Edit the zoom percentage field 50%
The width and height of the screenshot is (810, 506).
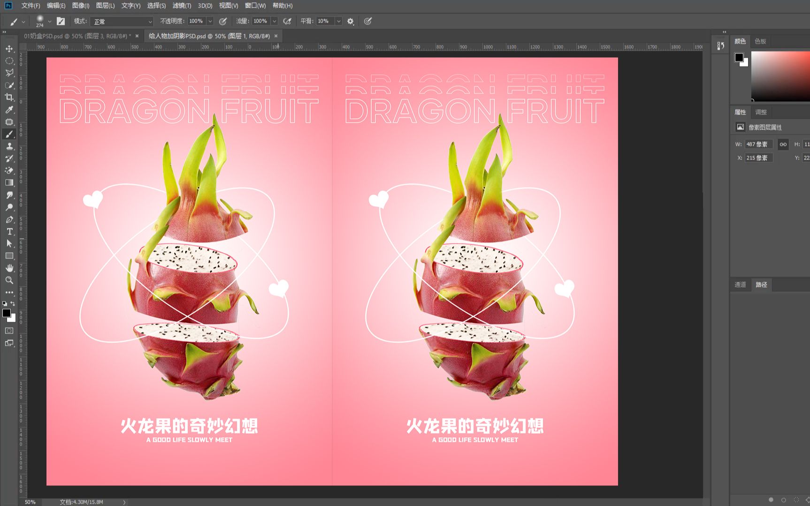coord(31,502)
